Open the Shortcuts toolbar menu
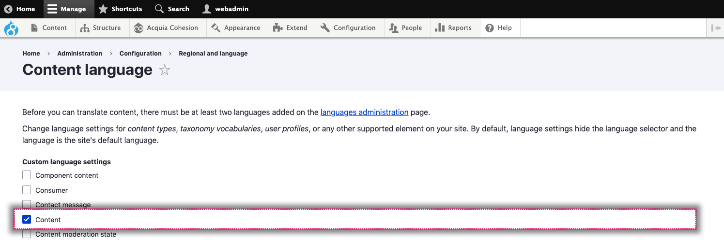 pos(121,9)
